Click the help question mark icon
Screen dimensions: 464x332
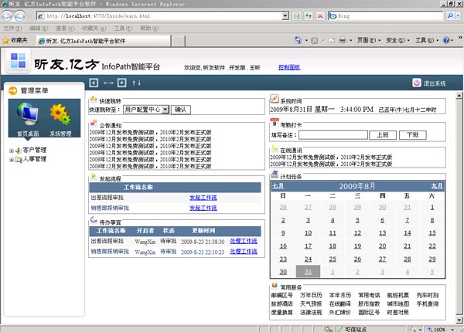(446, 40)
